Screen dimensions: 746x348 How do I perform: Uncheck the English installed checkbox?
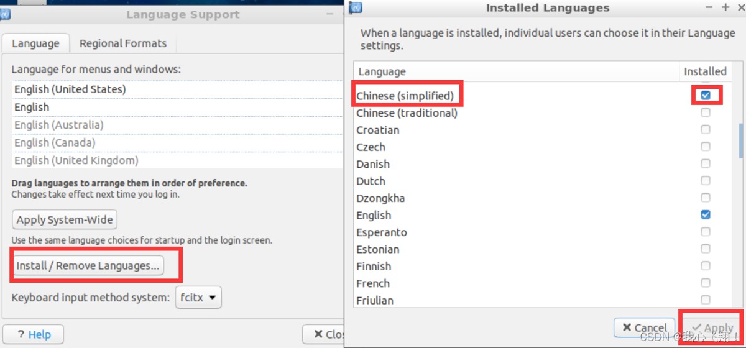coord(706,215)
